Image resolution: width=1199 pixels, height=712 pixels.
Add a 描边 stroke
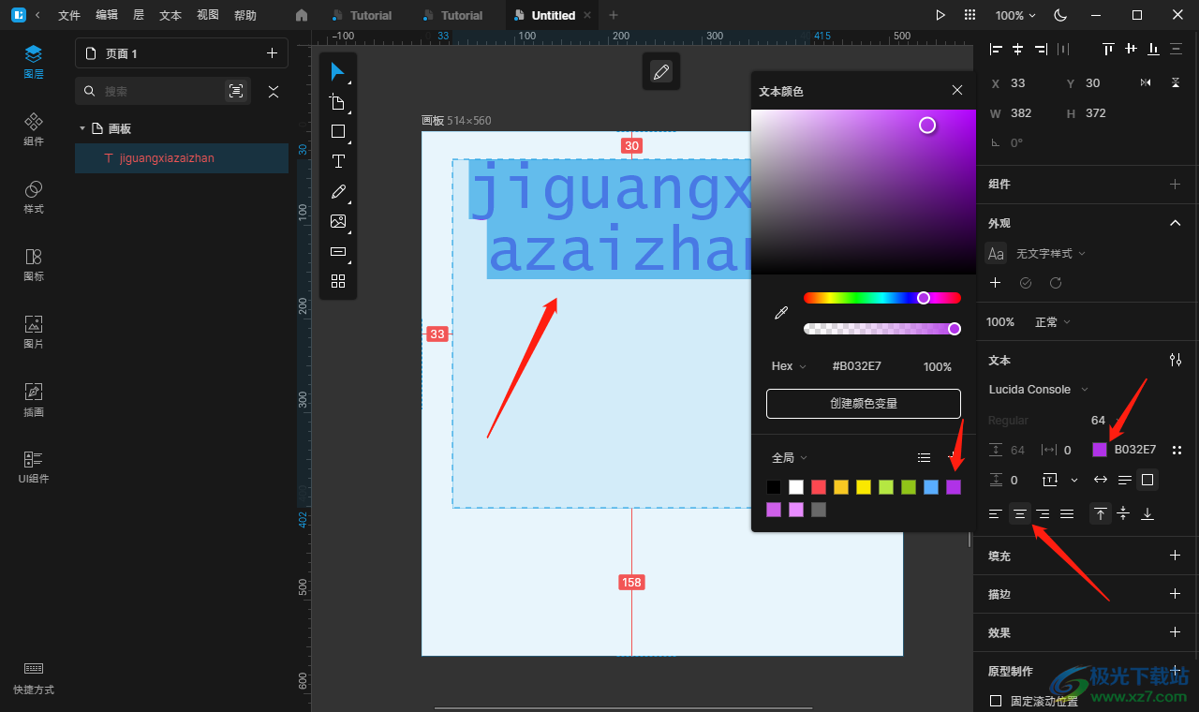[x=1176, y=594]
